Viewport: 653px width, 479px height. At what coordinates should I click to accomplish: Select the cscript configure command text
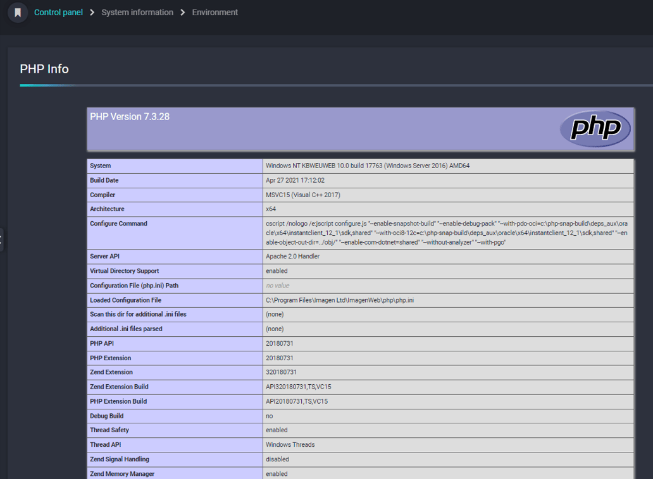447,233
